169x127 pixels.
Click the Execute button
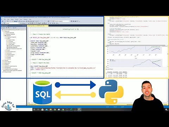pyautogui.click(x=23, y=23)
